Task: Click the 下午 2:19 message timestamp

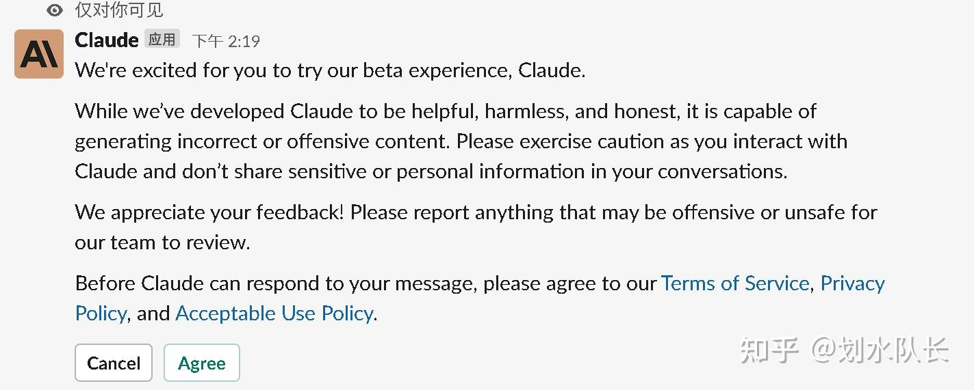Action: pyautogui.click(x=226, y=41)
